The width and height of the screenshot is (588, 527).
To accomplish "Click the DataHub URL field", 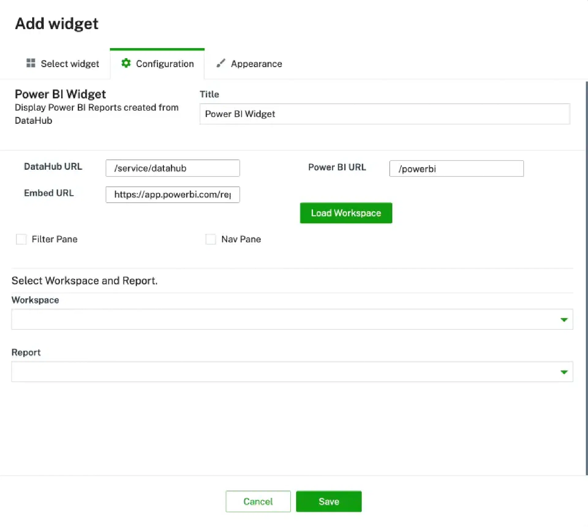I will 172,168.
